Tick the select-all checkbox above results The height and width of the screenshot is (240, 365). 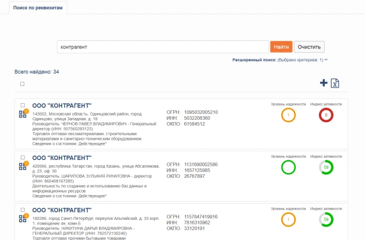point(22,84)
